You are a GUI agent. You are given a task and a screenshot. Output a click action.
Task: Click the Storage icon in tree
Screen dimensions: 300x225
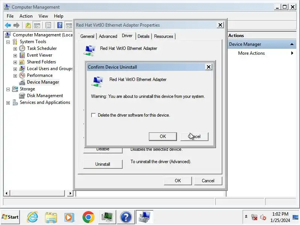point(15,89)
